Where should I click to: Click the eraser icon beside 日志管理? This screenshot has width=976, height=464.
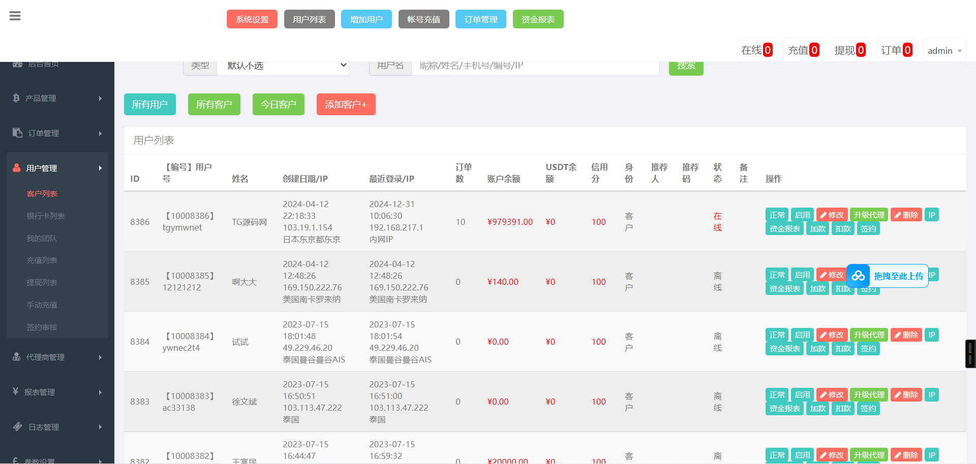(x=18, y=426)
